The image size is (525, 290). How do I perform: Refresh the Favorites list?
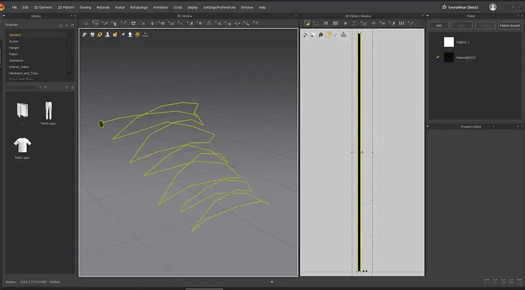pyautogui.click(x=73, y=25)
